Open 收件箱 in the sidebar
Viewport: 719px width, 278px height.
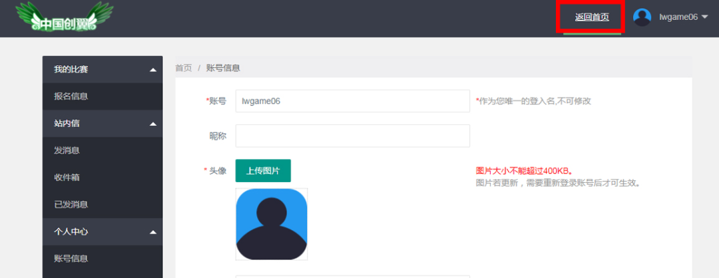103,178
